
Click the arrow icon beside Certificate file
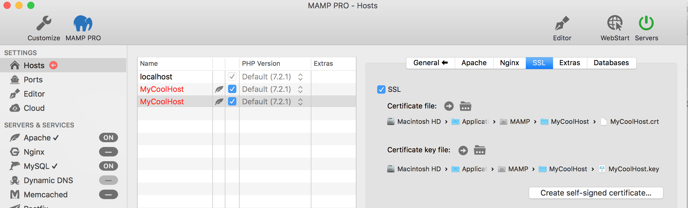(449, 106)
